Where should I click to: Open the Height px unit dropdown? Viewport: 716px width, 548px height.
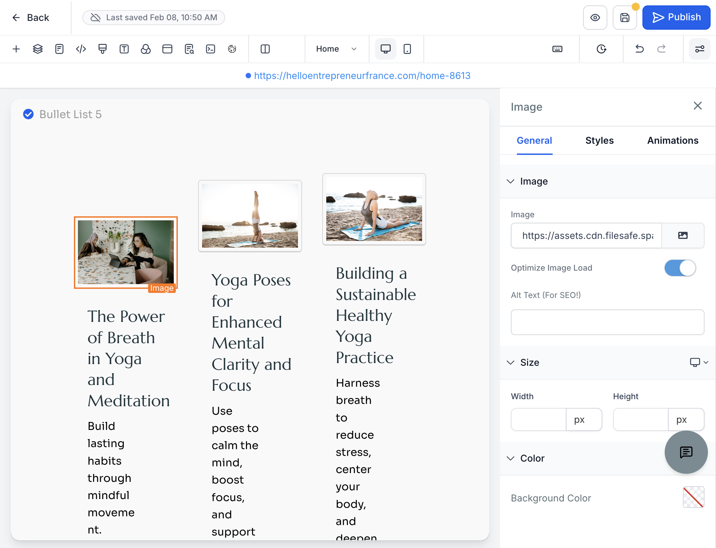click(686, 419)
